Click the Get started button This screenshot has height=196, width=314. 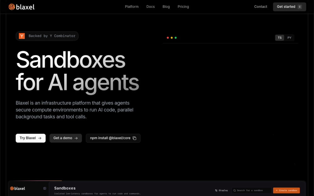point(290,7)
